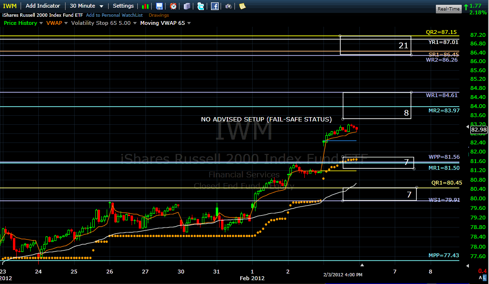Click the Add to Personal WatchList link
Viewport: 489px width, 284px height.
114,15
